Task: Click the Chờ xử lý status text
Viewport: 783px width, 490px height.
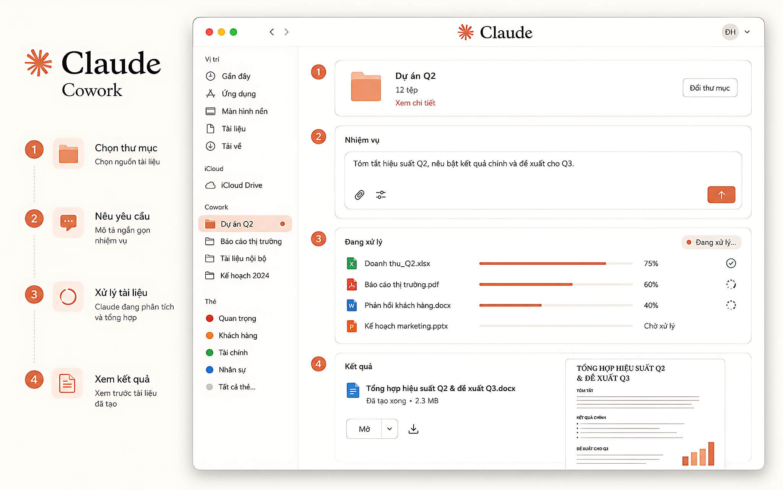Action: coord(659,326)
